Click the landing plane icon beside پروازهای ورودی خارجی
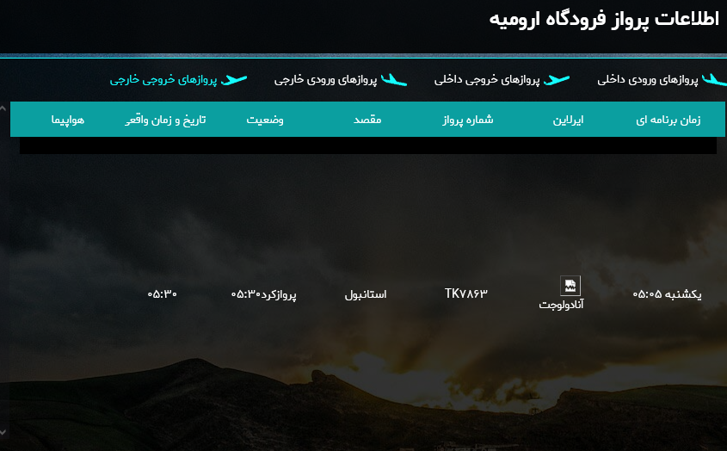 tap(394, 80)
